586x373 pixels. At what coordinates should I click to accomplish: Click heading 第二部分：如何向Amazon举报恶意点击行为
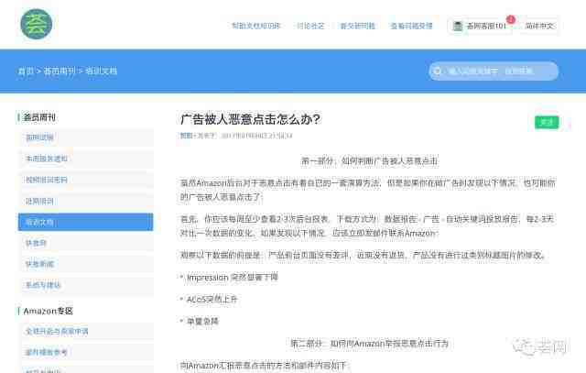point(369,344)
